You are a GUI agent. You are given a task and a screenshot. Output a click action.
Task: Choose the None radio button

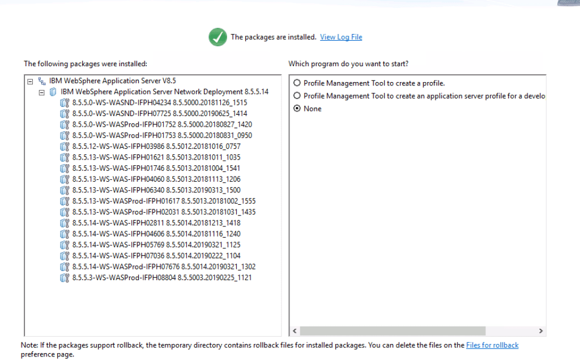click(297, 109)
